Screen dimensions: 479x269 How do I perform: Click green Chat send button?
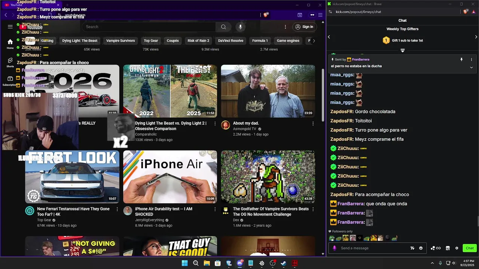point(470,248)
